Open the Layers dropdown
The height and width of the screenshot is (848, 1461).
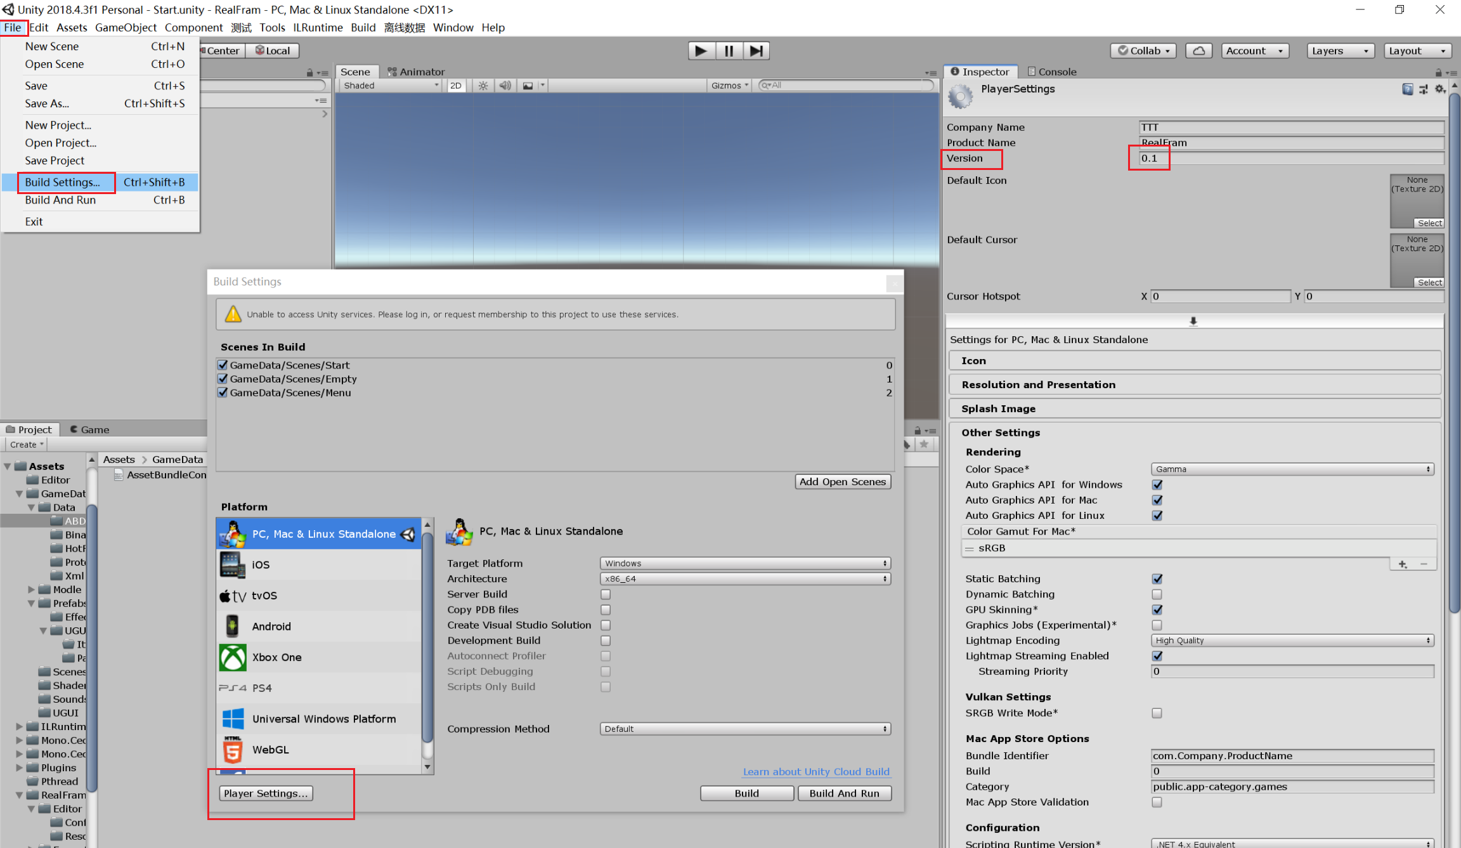(x=1340, y=51)
